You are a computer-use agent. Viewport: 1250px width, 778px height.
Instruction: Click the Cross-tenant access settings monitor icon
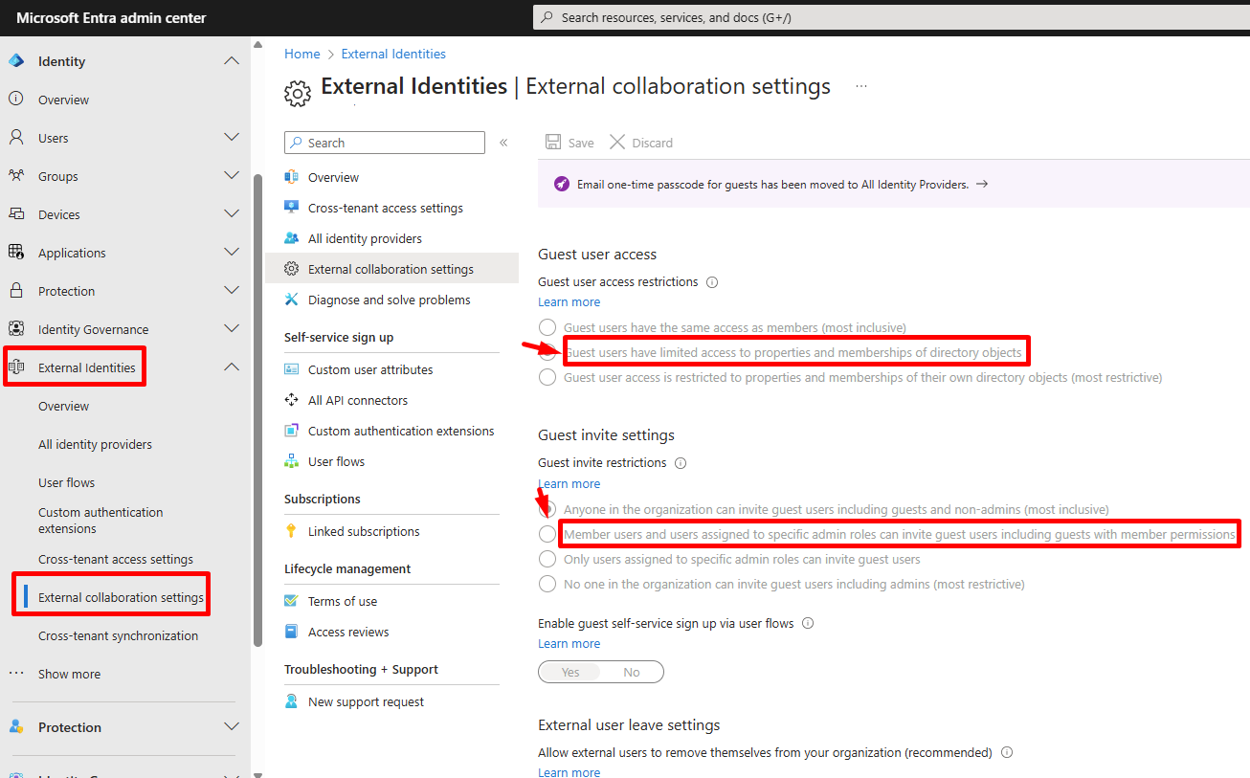click(292, 208)
